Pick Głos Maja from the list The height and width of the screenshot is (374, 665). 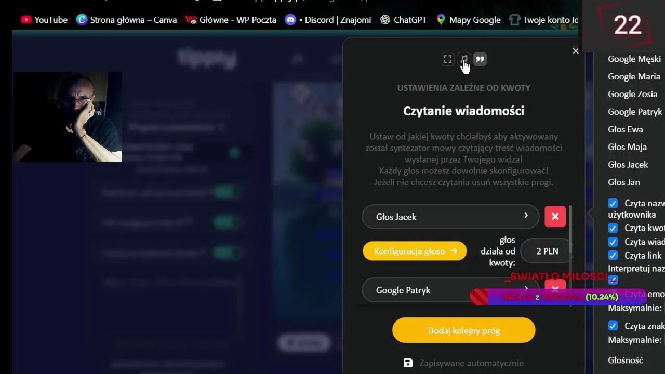point(627,147)
